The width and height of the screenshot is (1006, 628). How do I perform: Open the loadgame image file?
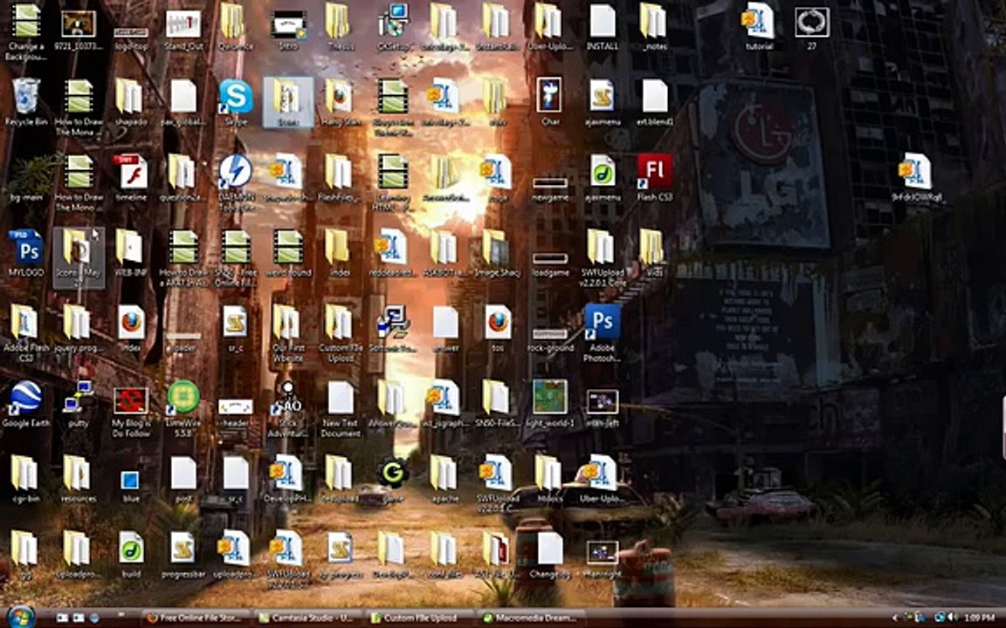click(550, 264)
